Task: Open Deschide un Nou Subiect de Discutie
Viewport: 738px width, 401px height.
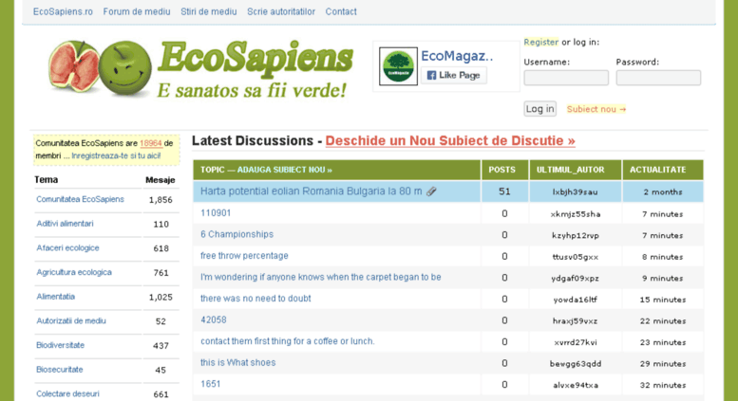Action: click(450, 140)
